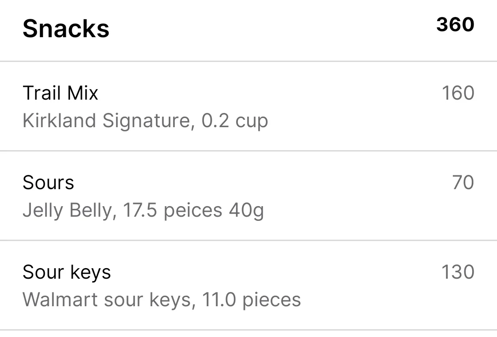Open the Trail Mix food entry
The image size is (497, 337).
248,106
